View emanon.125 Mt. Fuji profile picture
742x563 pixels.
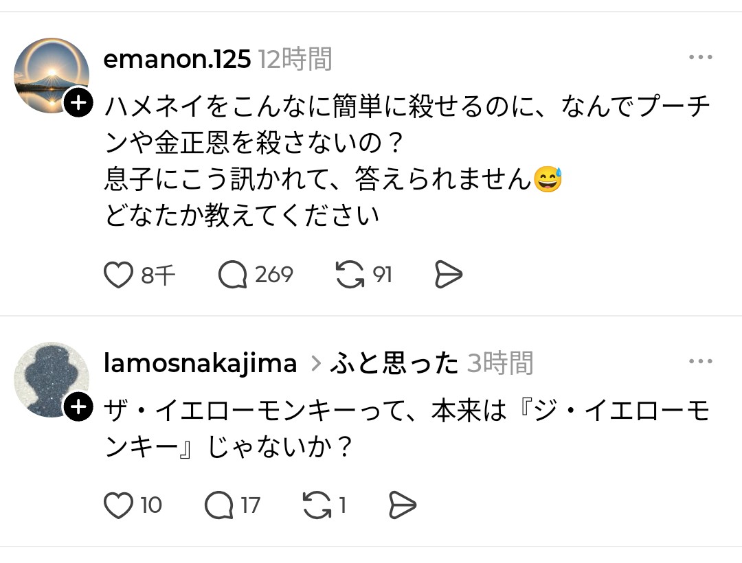point(51,76)
